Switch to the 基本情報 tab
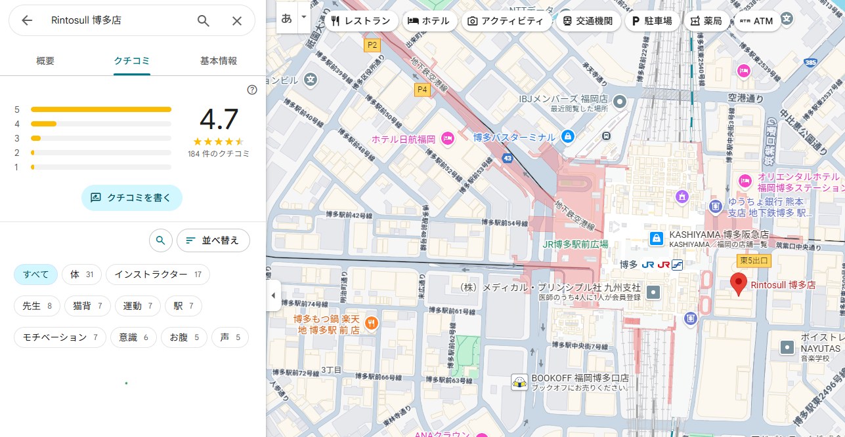The height and width of the screenshot is (437, 845). pos(219,61)
